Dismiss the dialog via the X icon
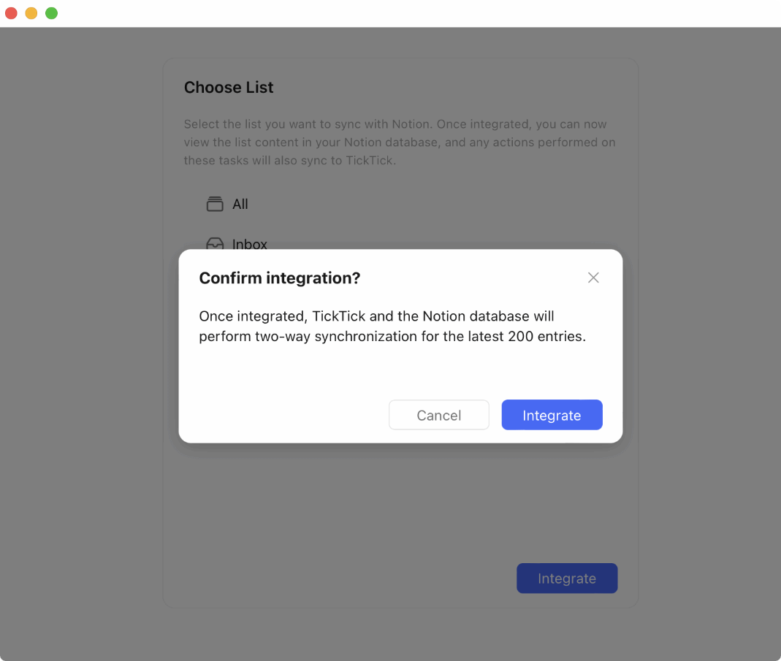Image resolution: width=781 pixels, height=661 pixels. click(x=593, y=278)
